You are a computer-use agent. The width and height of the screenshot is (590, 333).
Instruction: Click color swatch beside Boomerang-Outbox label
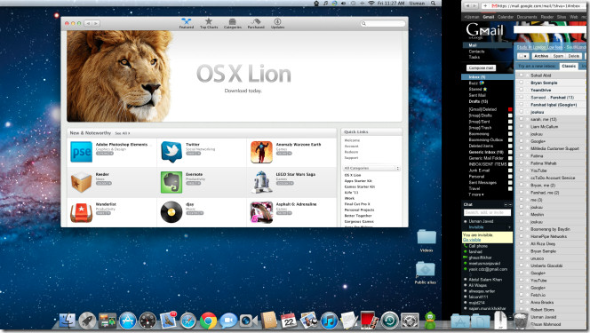click(x=510, y=139)
